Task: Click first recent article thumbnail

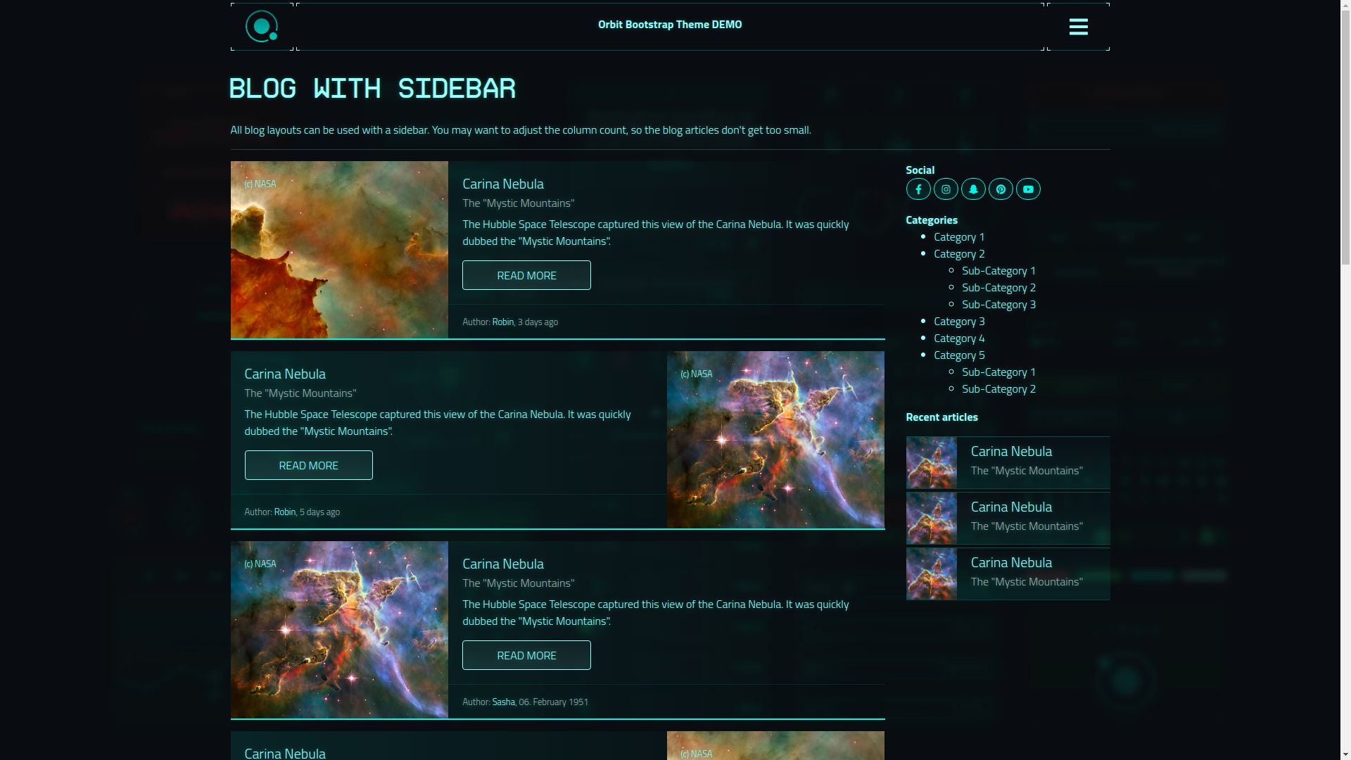Action: [x=931, y=463]
